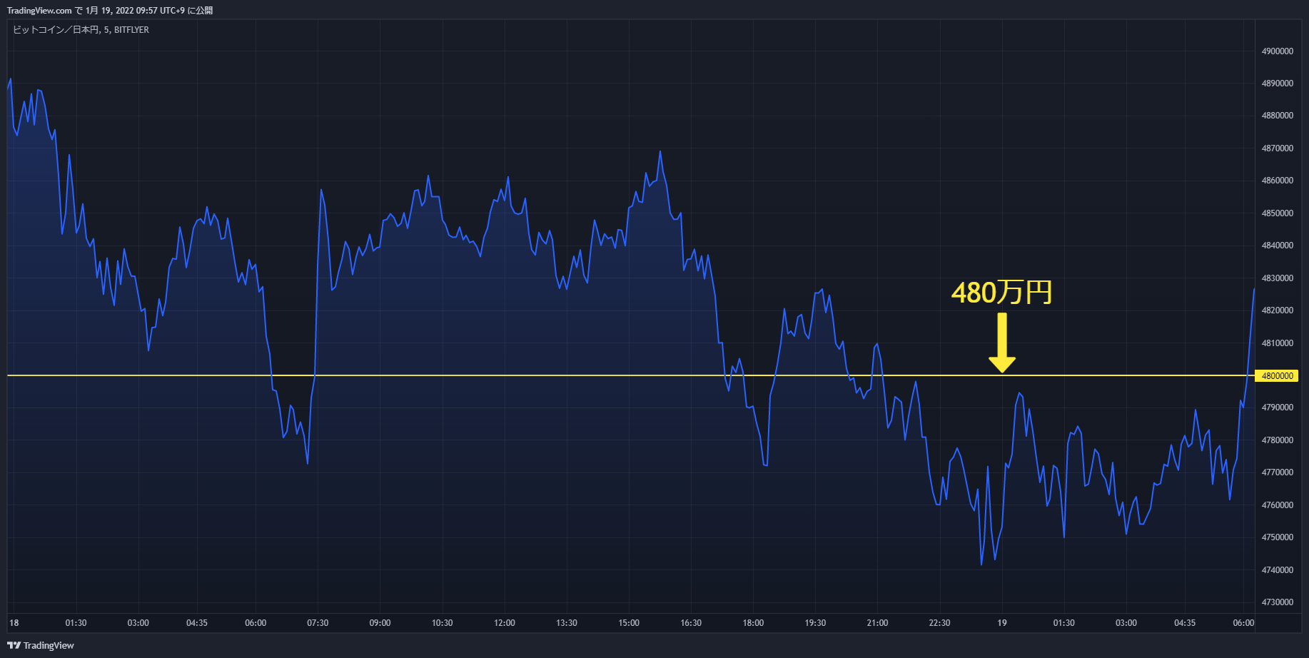Click the 12:00 time label
The height and width of the screenshot is (658, 1309).
coord(504,623)
